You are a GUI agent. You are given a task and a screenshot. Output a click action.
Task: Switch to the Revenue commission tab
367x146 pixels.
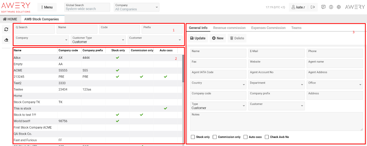pyautogui.click(x=229, y=28)
